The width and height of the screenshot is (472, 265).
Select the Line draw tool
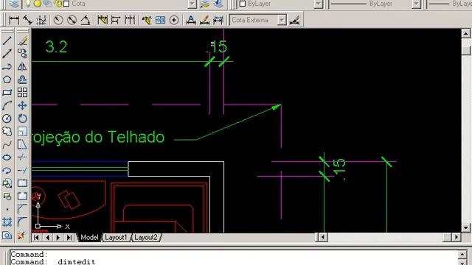coord(7,40)
